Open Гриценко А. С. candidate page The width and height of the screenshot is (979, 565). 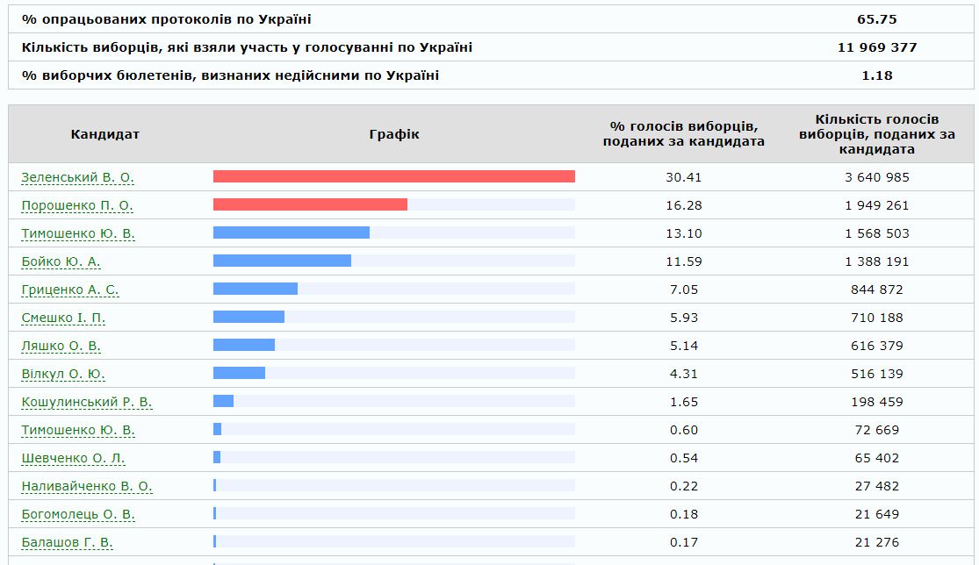click(x=70, y=290)
